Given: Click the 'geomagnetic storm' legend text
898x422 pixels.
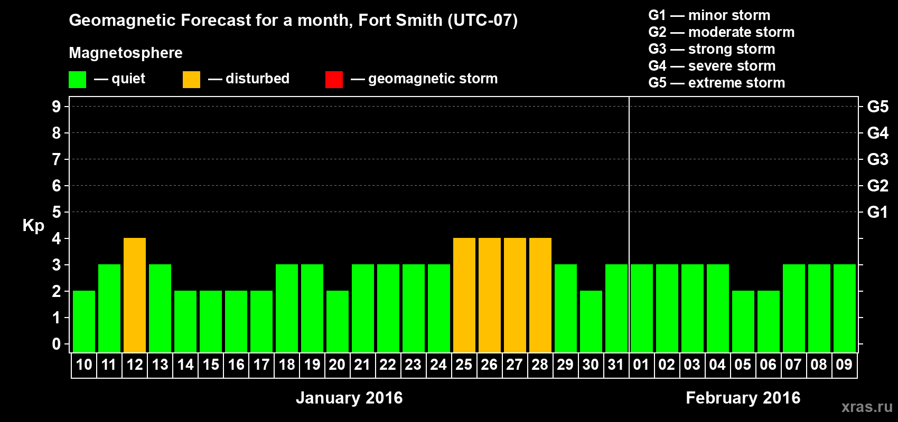Looking at the screenshot, I should [x=433, y=79].
